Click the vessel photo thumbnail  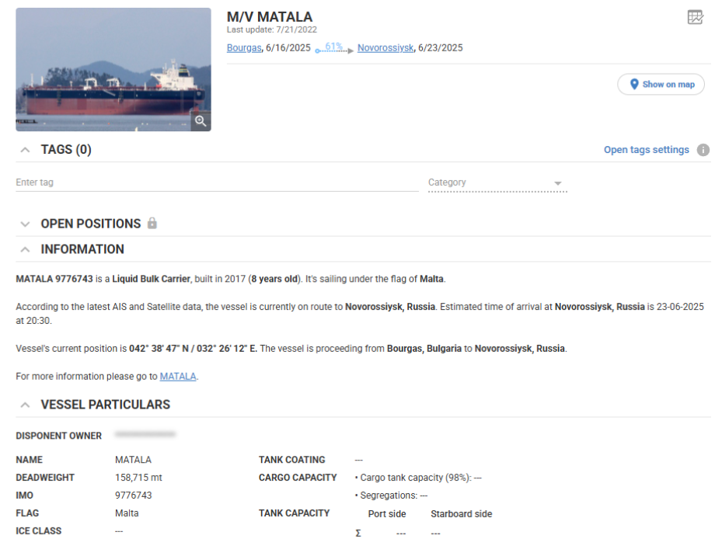[x=113, y=69]
